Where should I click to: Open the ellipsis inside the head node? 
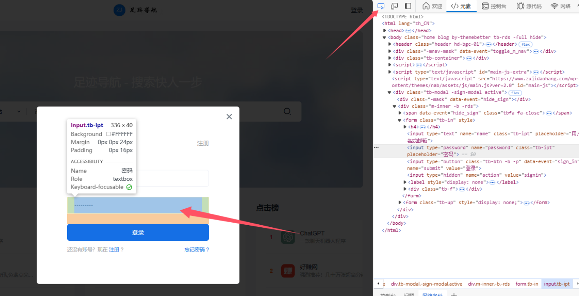pyautogui.click(x=408, y=31)
